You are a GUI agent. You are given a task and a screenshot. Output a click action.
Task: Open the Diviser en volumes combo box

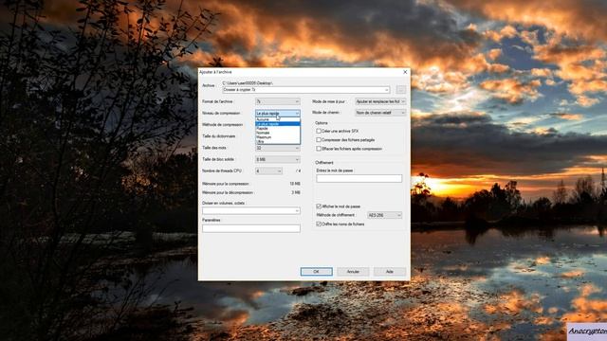coord(250,210)
